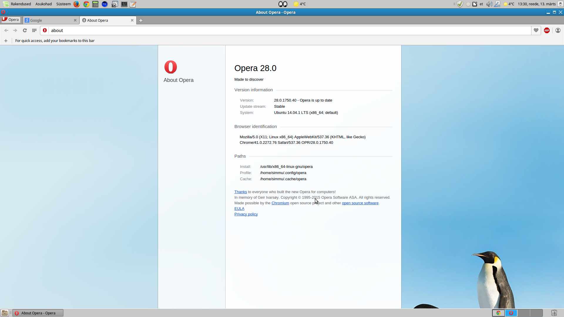Click About Opera - Opera taskbar button

[38, 313]
